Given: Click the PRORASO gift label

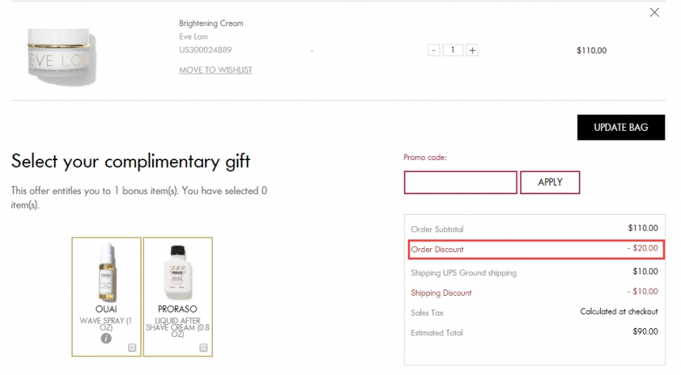Looking at the screenshot, I should pos(177,308).
